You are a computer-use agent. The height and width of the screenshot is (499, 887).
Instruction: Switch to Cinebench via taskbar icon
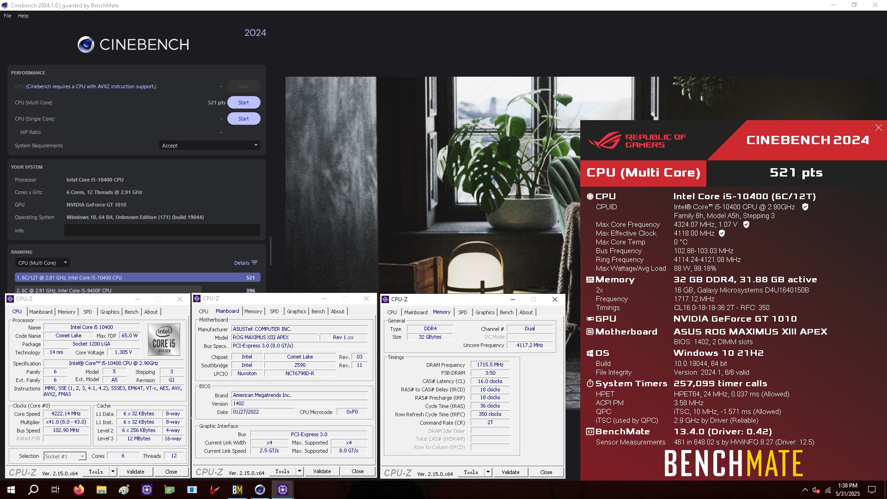260,490
